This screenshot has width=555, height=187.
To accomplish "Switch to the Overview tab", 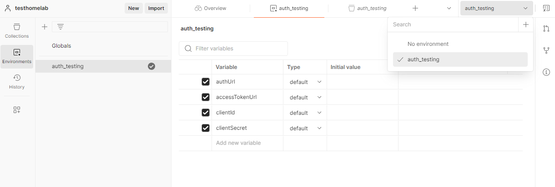I will (x=210, y=8).
